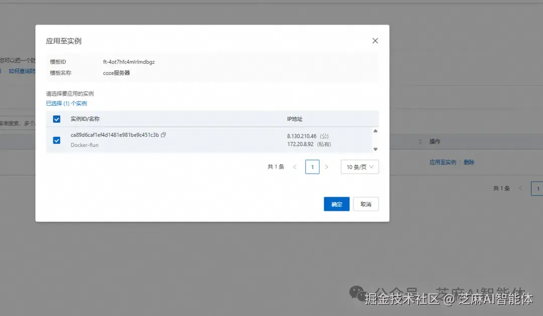The height and width of the screenshot is (316, 543).
Task: Click the previous page left arrow
Action: click(x=295, y=167)
